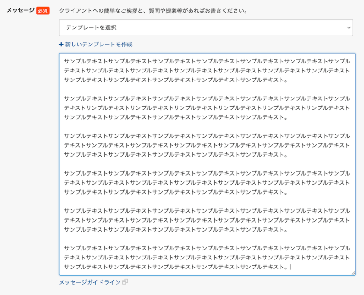Click the plus icon before 新しいテンプレートを作成
The image size is (364, 295).
click(x=61, y=45)
